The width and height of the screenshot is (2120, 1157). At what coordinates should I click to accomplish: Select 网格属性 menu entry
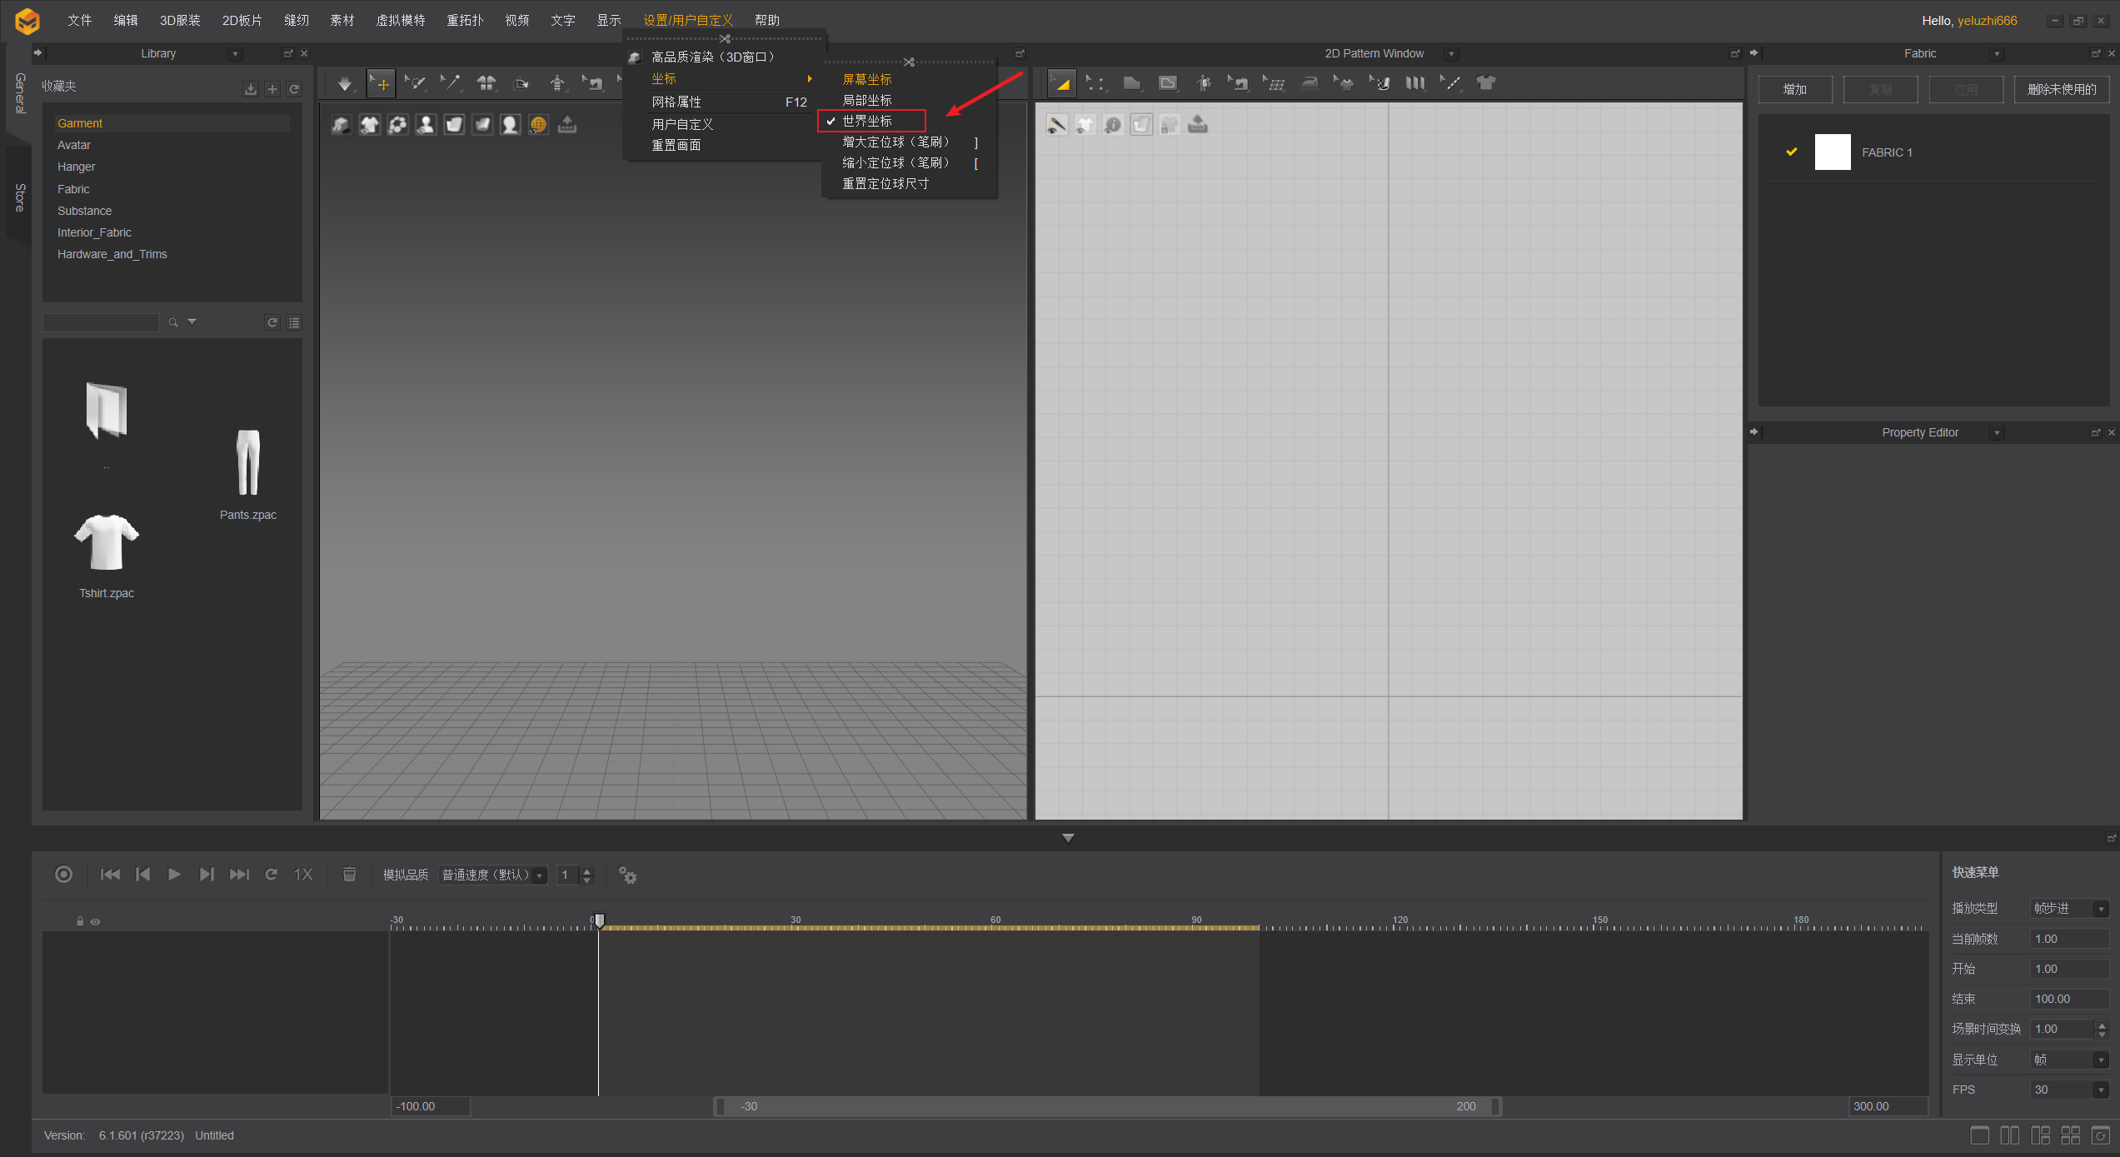(x=676, y=102)
